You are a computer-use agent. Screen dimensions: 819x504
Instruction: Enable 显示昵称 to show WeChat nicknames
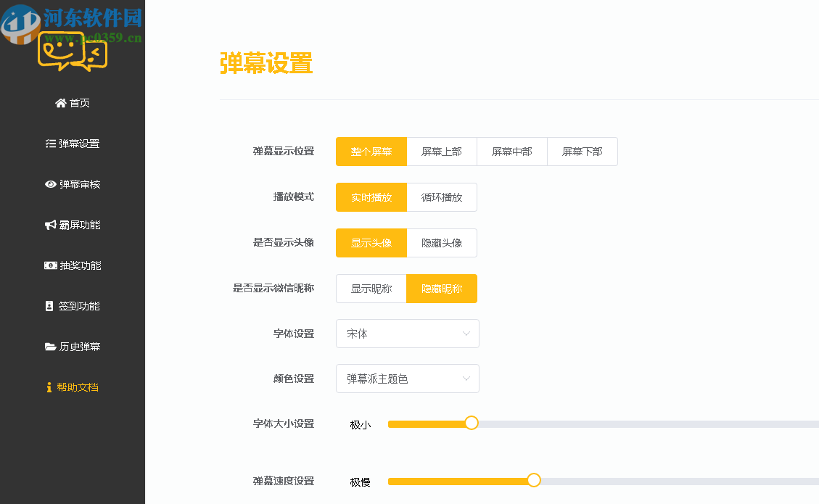click(371, 288)
